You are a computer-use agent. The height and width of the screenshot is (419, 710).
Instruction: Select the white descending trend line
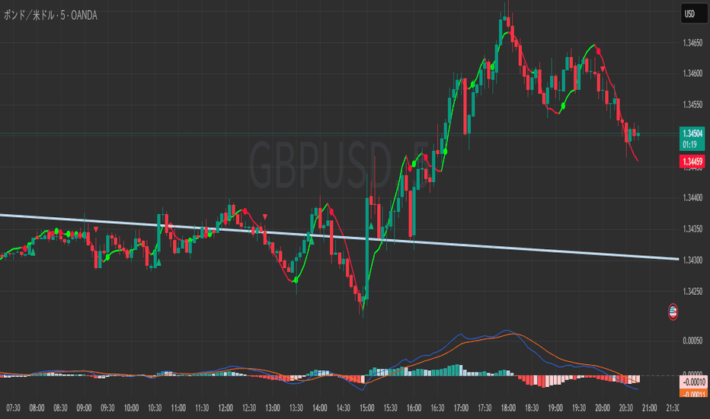click(340, 237)
